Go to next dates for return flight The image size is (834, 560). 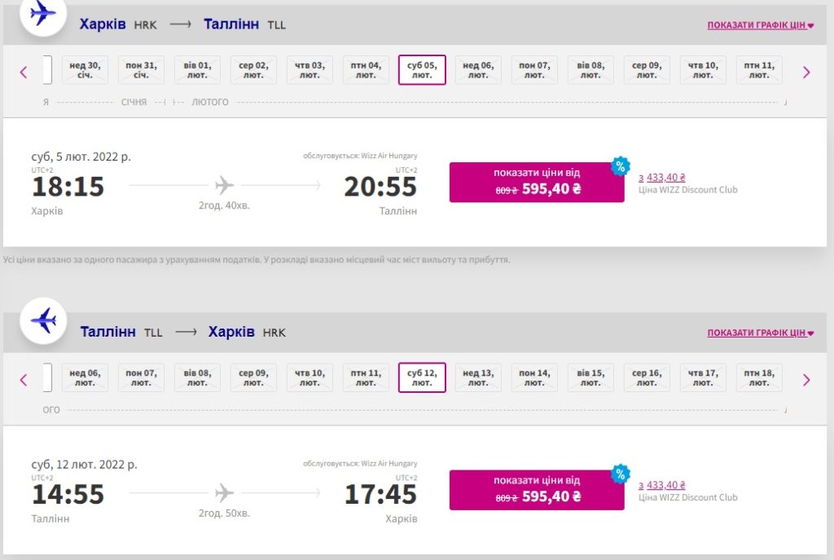click(x=806, y=379)
